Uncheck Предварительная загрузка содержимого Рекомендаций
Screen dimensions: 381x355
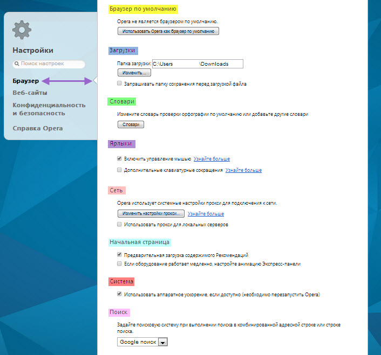point(119,255)
